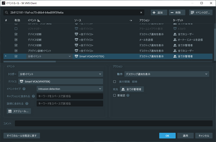Sort by the イベント column header
The height and width of the screenshot is (142, 216).
[32, 20]
